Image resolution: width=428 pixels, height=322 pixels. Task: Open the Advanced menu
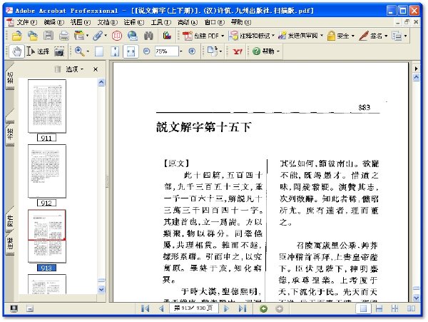(x=188, y=22)
